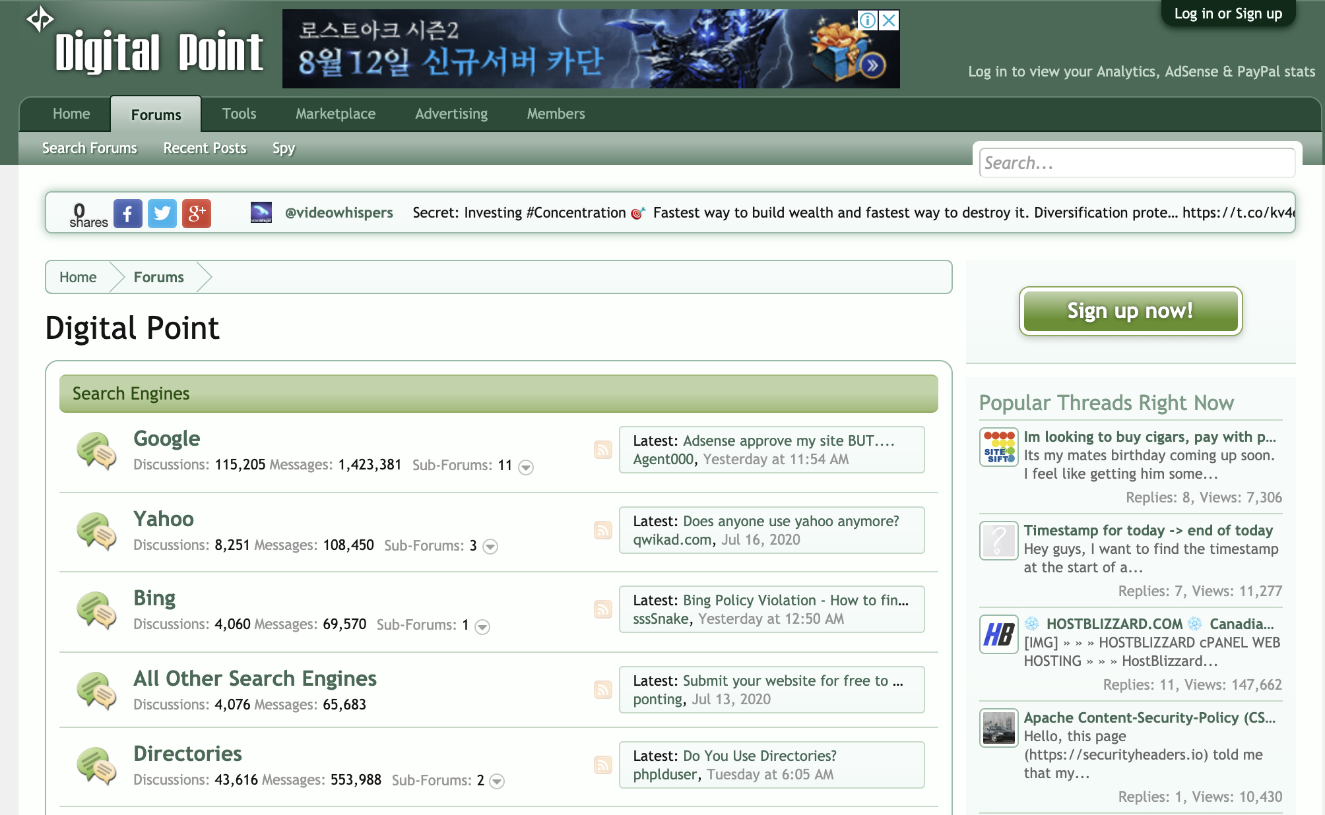Image resolution: width=1325 pixels, height=815 pixels.
Task: Expand Google sub-forums dropdown arrow
Action: [x=526, y=467]
